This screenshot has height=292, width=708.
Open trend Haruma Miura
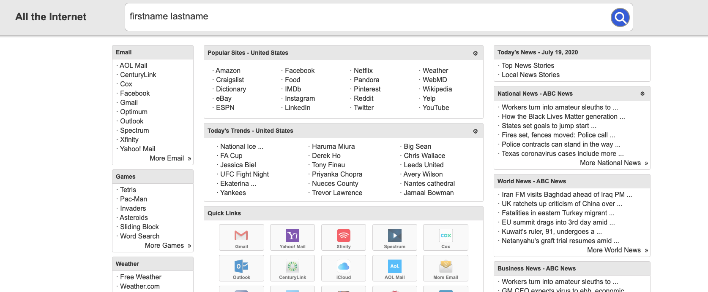(x=333, y=147)
